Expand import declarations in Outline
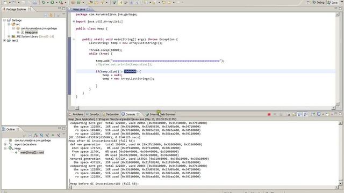 [x=5, y=144]
